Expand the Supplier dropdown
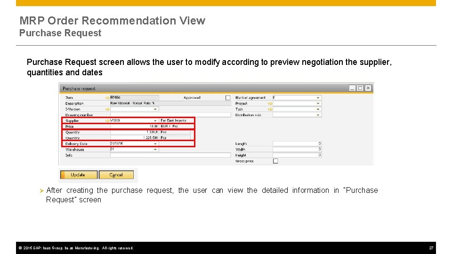The height and width of the screenshot is (254, 452). click(155, 121)
